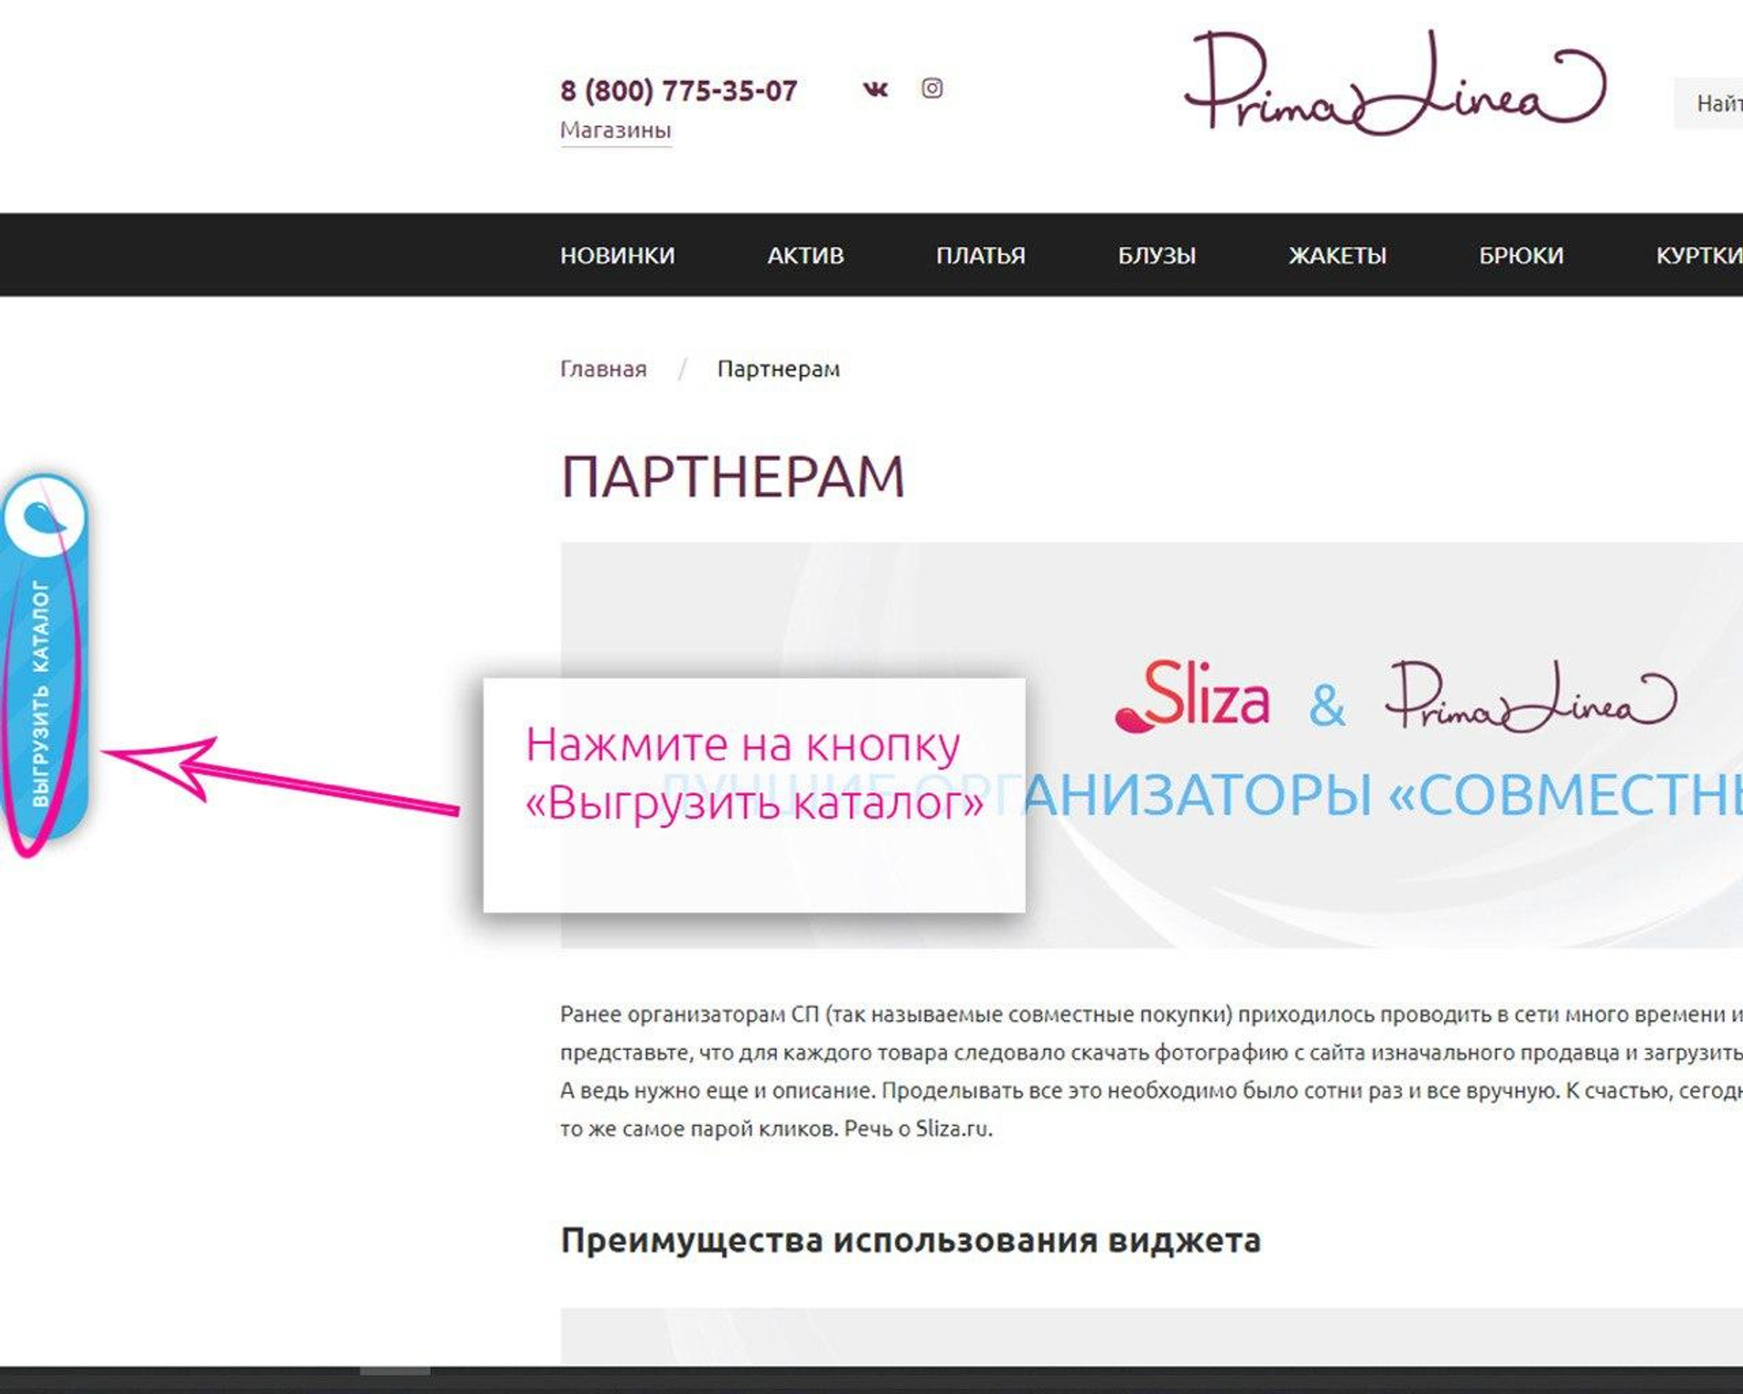Click the Главная breadcrumb link

point(603,369)
